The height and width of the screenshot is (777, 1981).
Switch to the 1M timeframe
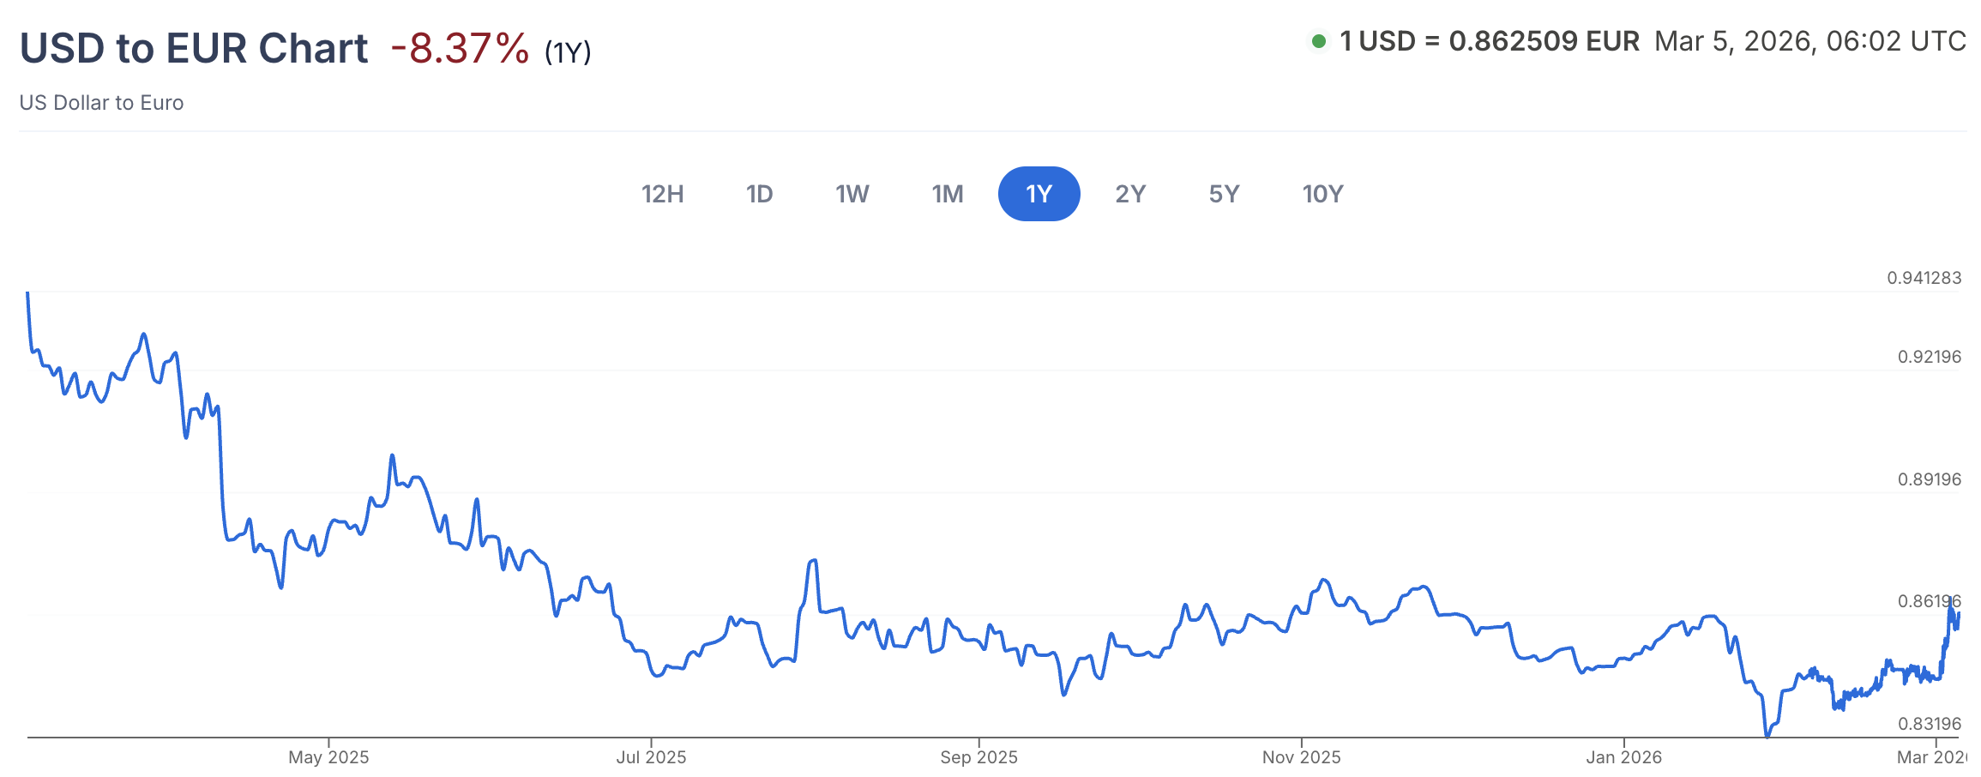coord(948,194)
